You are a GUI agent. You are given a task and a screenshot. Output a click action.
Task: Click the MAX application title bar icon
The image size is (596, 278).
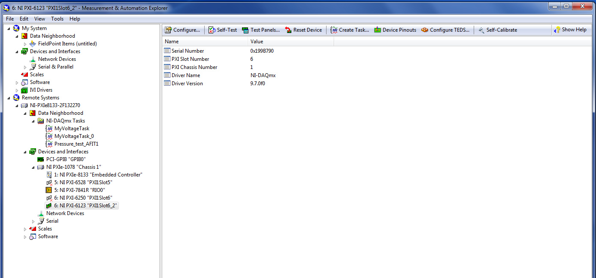pyautogui.click(x=6, y=8)
